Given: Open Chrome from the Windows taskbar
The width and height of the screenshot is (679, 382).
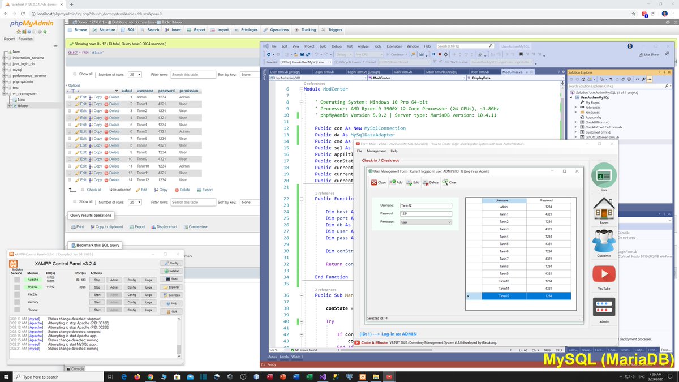Looking at the screenshot, I should tap(151, 376).
